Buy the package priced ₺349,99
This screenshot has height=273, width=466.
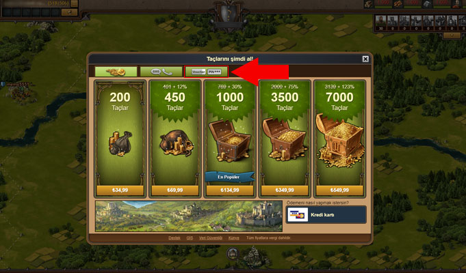click(x=285, y=190)
